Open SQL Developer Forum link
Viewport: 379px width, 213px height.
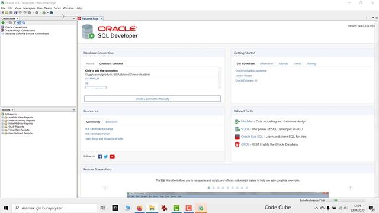point(97,134)
